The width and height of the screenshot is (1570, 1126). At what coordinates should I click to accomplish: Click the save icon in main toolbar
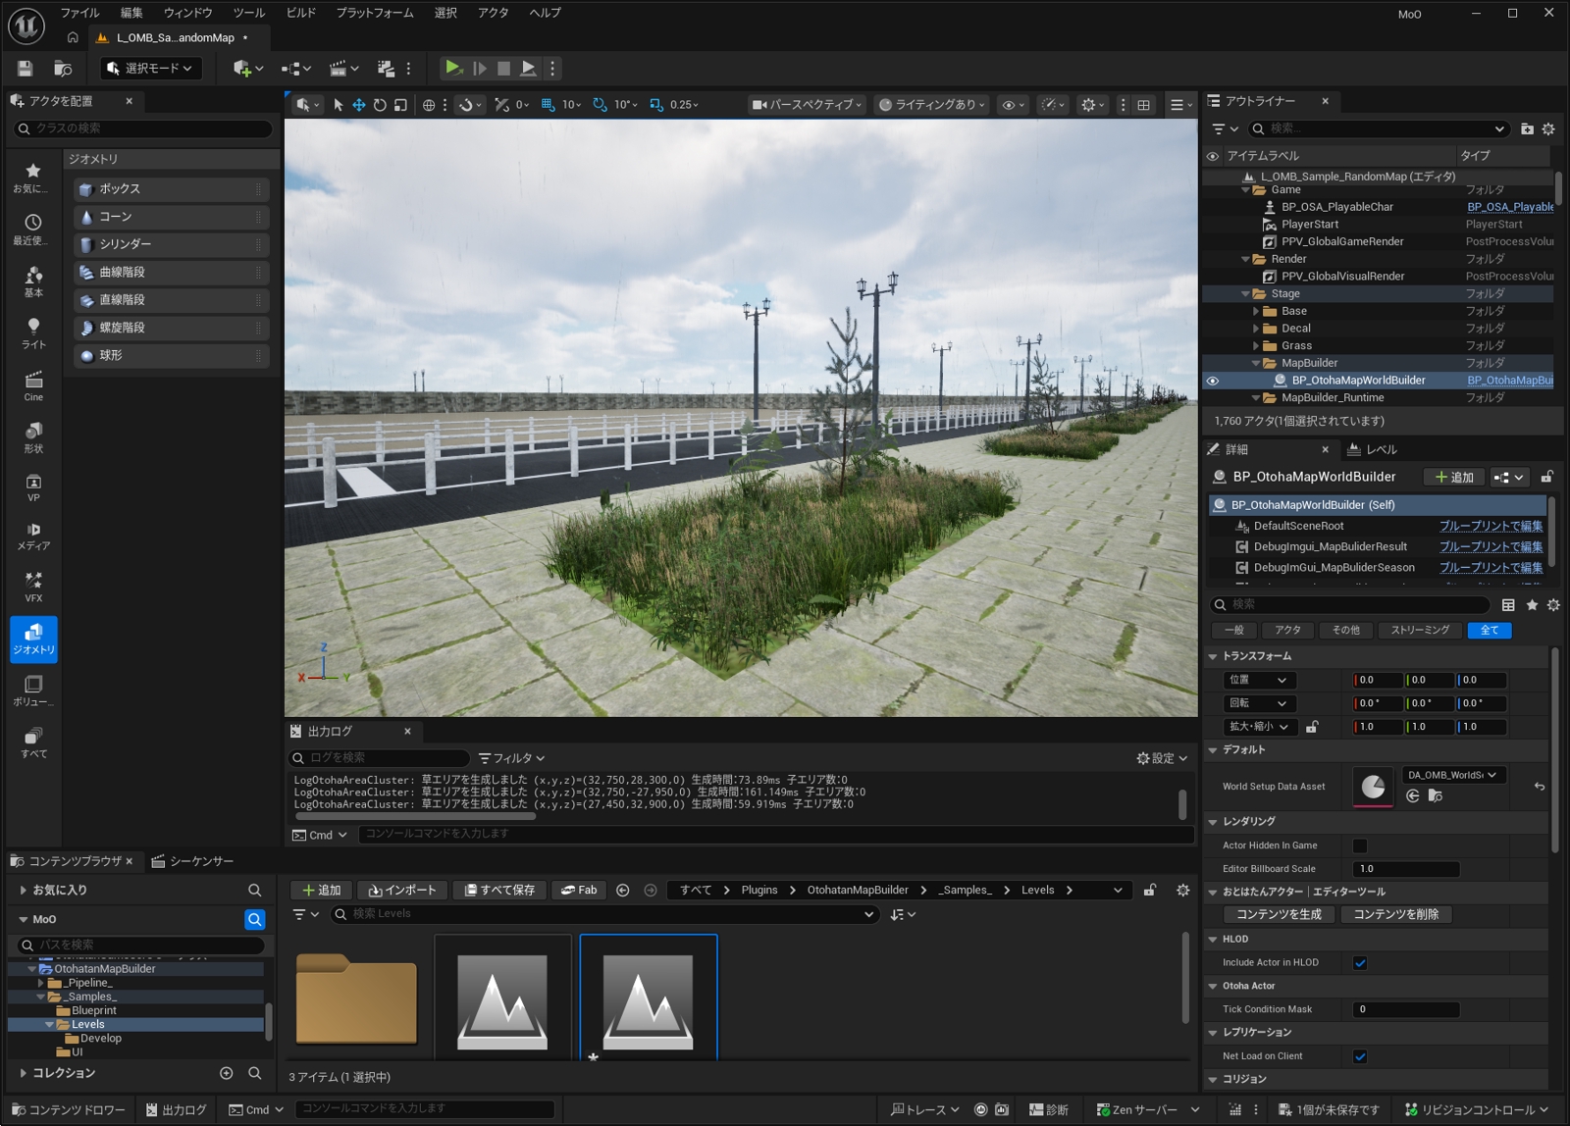[x=25, y=68]
